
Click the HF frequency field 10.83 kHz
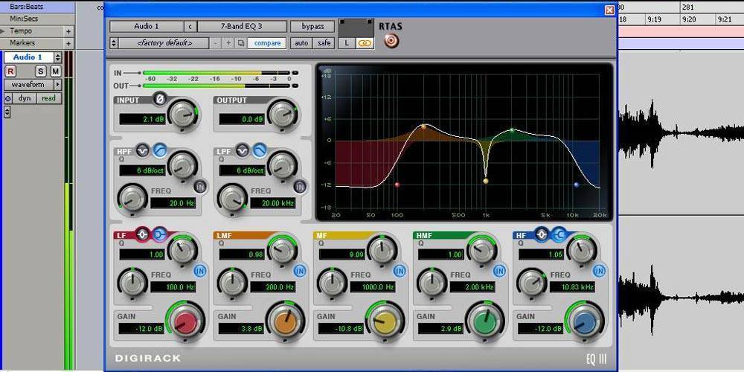pos(572,287)
